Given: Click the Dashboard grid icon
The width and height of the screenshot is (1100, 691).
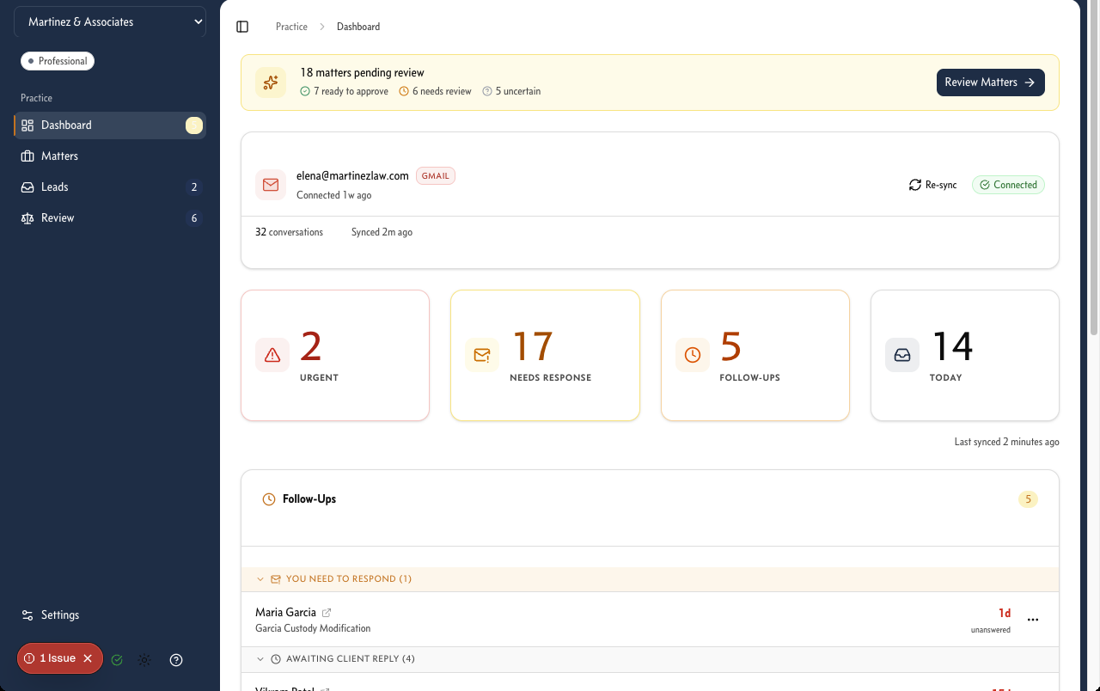Looking at the screenshot, I should coord(27,125).
